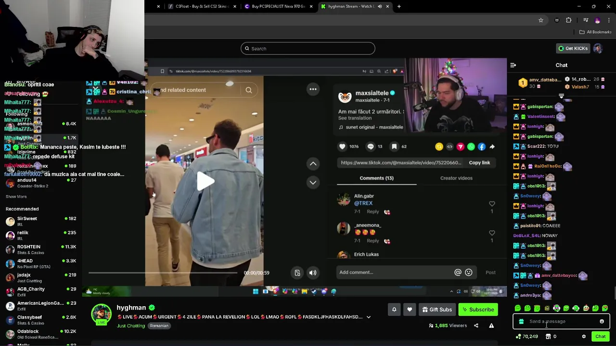Click the TikTok search magnifier icon

point(249,90)
